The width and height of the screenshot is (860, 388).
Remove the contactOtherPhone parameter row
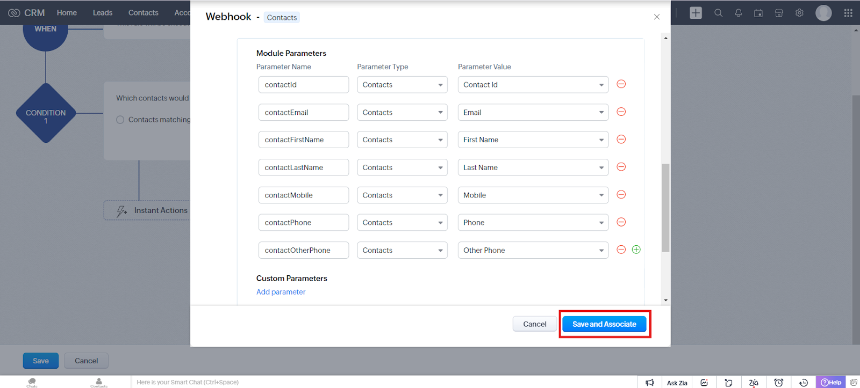click(621, 250)
